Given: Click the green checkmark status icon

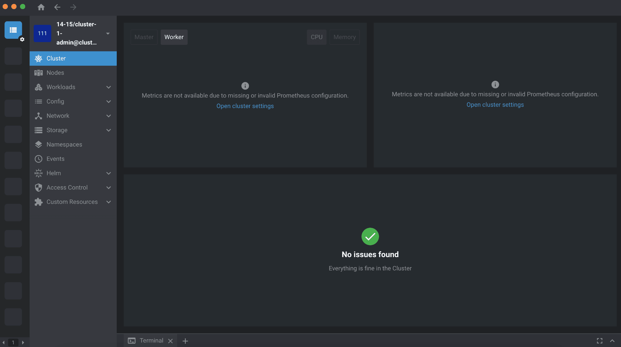Looking at the screenshot, I should (370, 236).
